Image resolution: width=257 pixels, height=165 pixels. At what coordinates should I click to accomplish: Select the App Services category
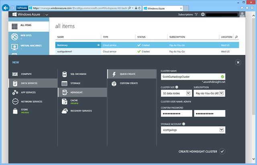pyautogui.click(x=33, y=92)
